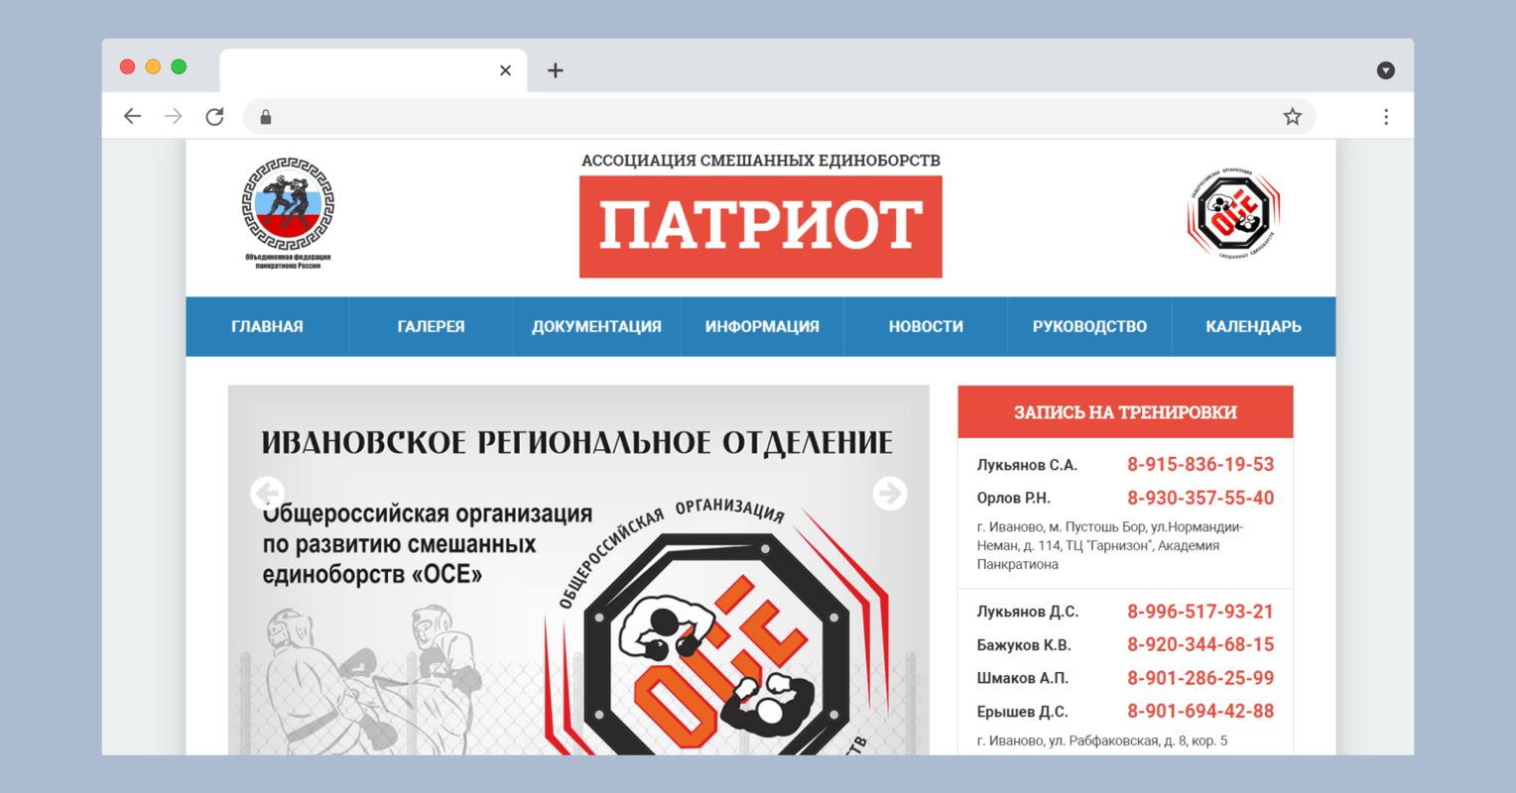The height and width of the screenshot is (793, 1516).
Task: Click phone number 8-915-836-19-53
Action: (x=1200, y=464)
